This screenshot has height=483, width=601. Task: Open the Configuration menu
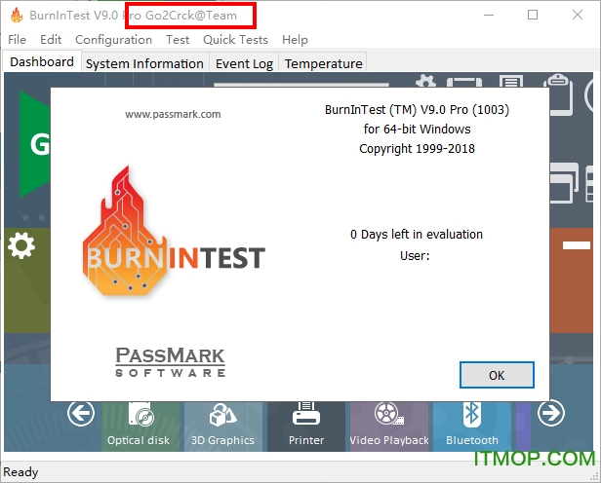[113, 40]
